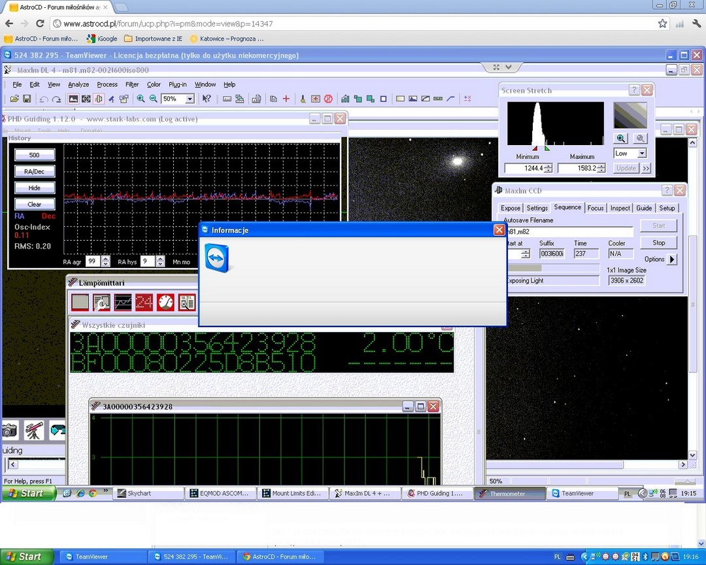Click the red circular no-entry toolbar icon
Image resolution: width=706 pixels, height=565 pixels.
(328, 99)
